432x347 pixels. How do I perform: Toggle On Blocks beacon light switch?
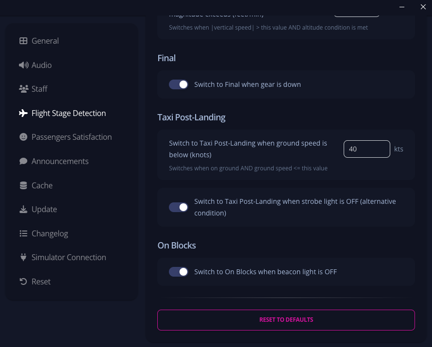pyautogui.click(x=179, y=272)
